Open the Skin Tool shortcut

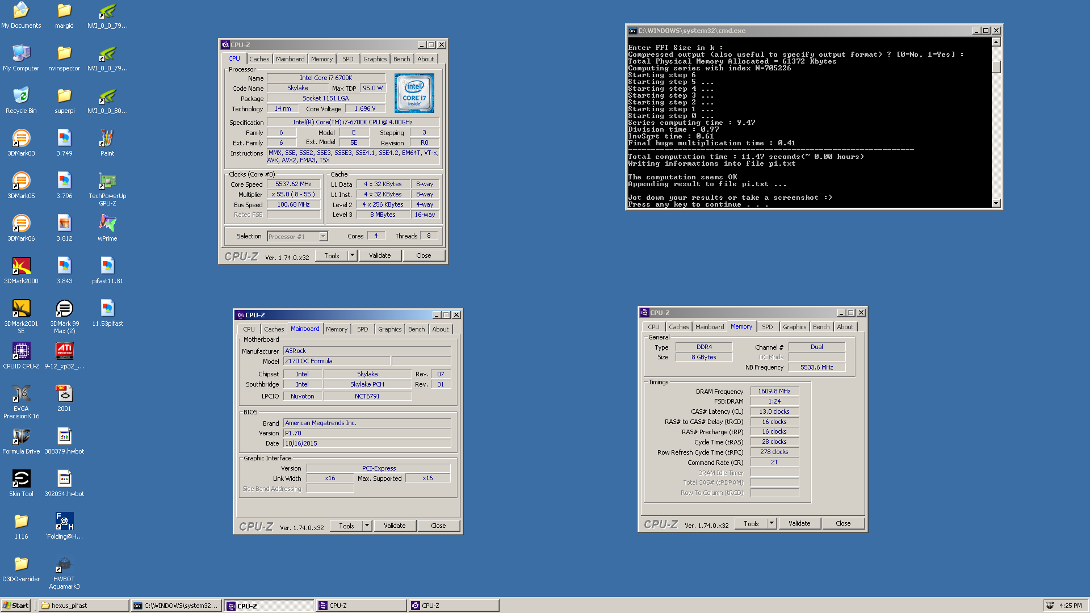(x=21, y=484)
